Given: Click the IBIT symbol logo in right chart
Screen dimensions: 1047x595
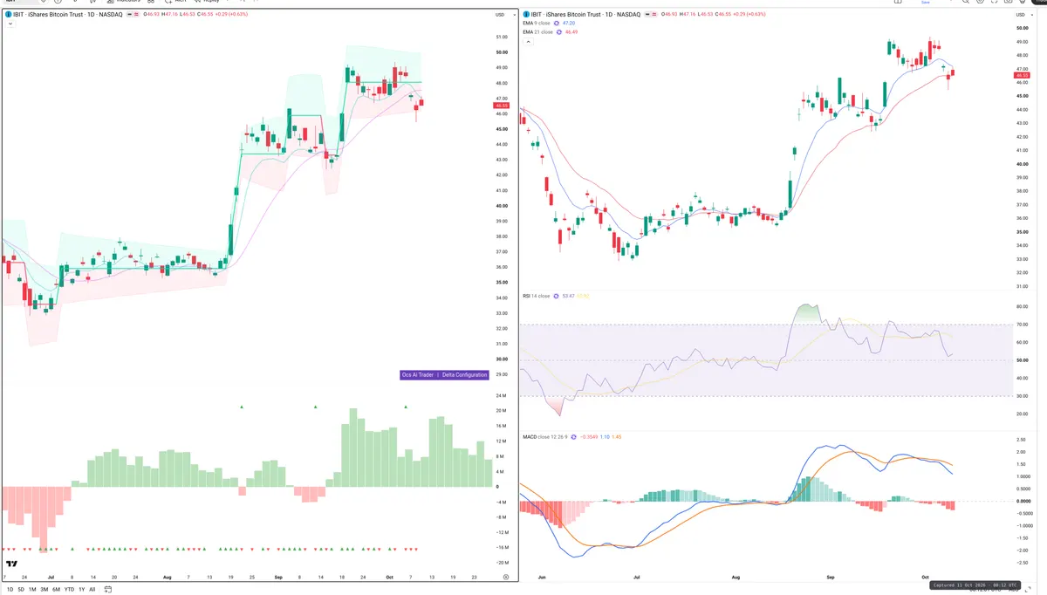Looking at the screenshot, I should tap(526, 15).
